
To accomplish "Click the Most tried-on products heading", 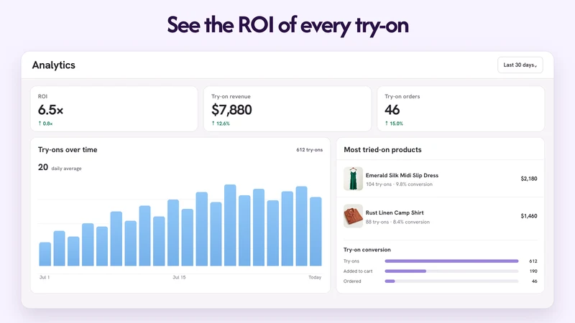I will pos(382,150).
